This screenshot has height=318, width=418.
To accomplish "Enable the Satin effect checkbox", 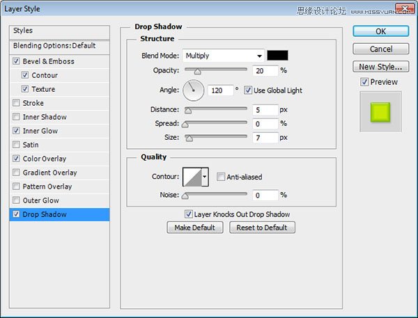I will [x=16, y=145].
